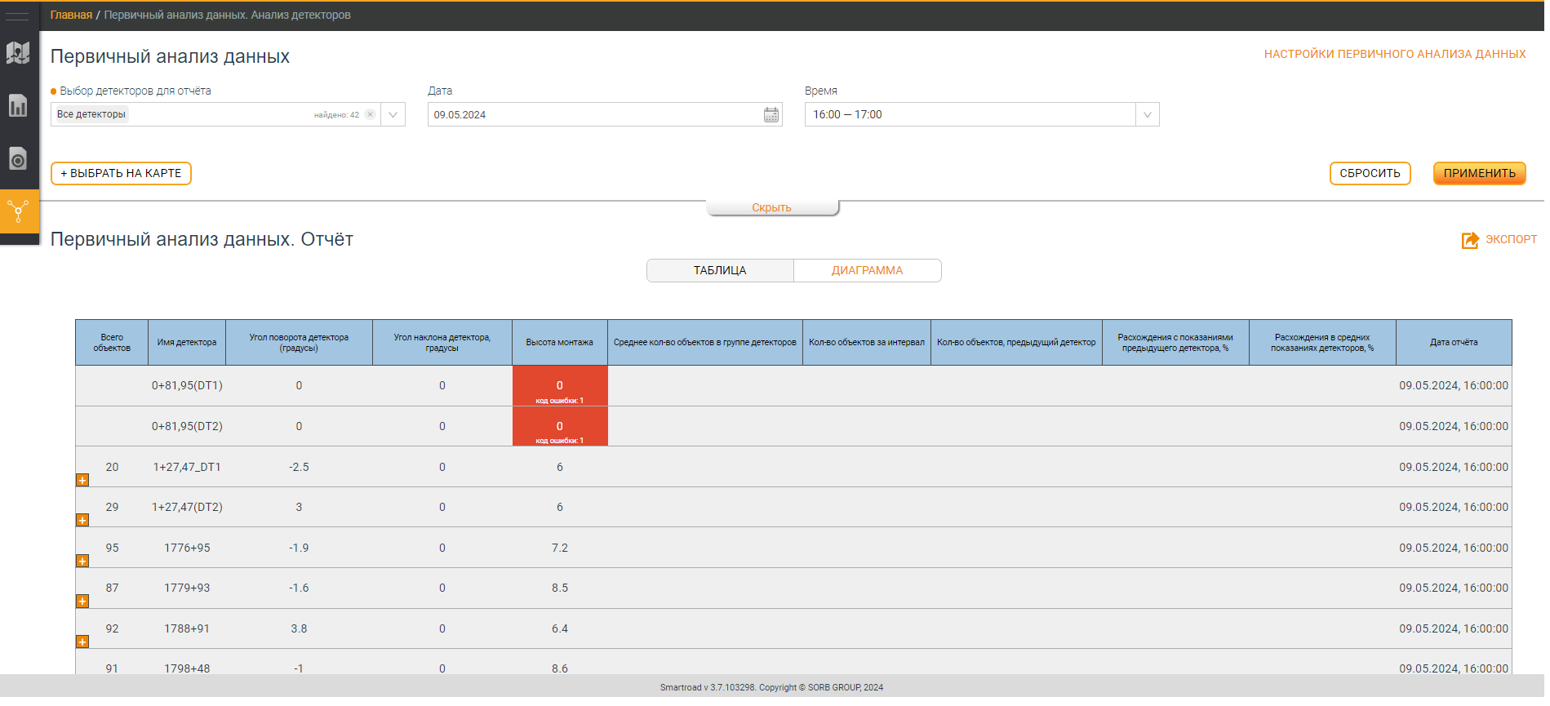Click the ЭКСПОРТ link text

coord(1512,240)
